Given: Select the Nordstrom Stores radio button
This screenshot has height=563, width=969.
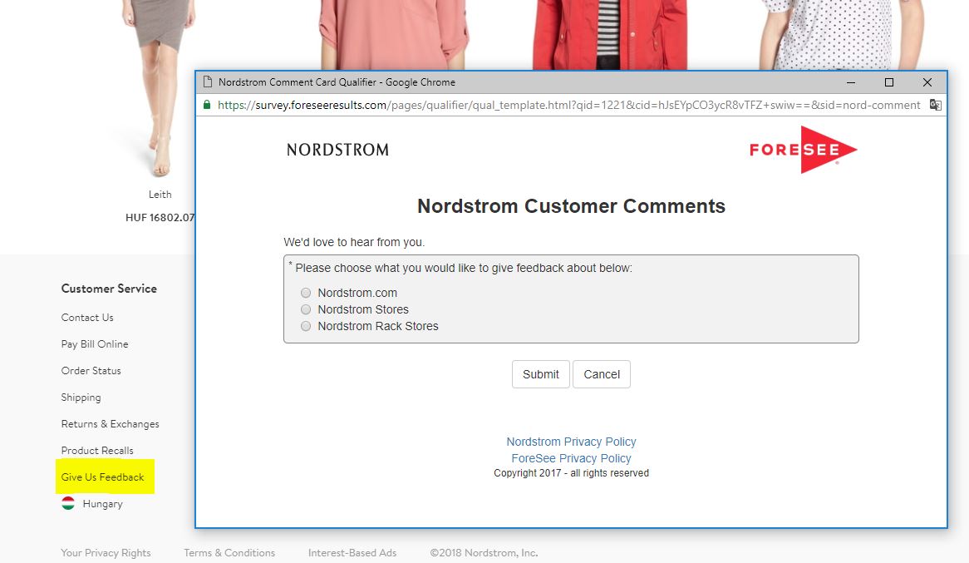Looking at the screenshot, I should coord(305,309).
